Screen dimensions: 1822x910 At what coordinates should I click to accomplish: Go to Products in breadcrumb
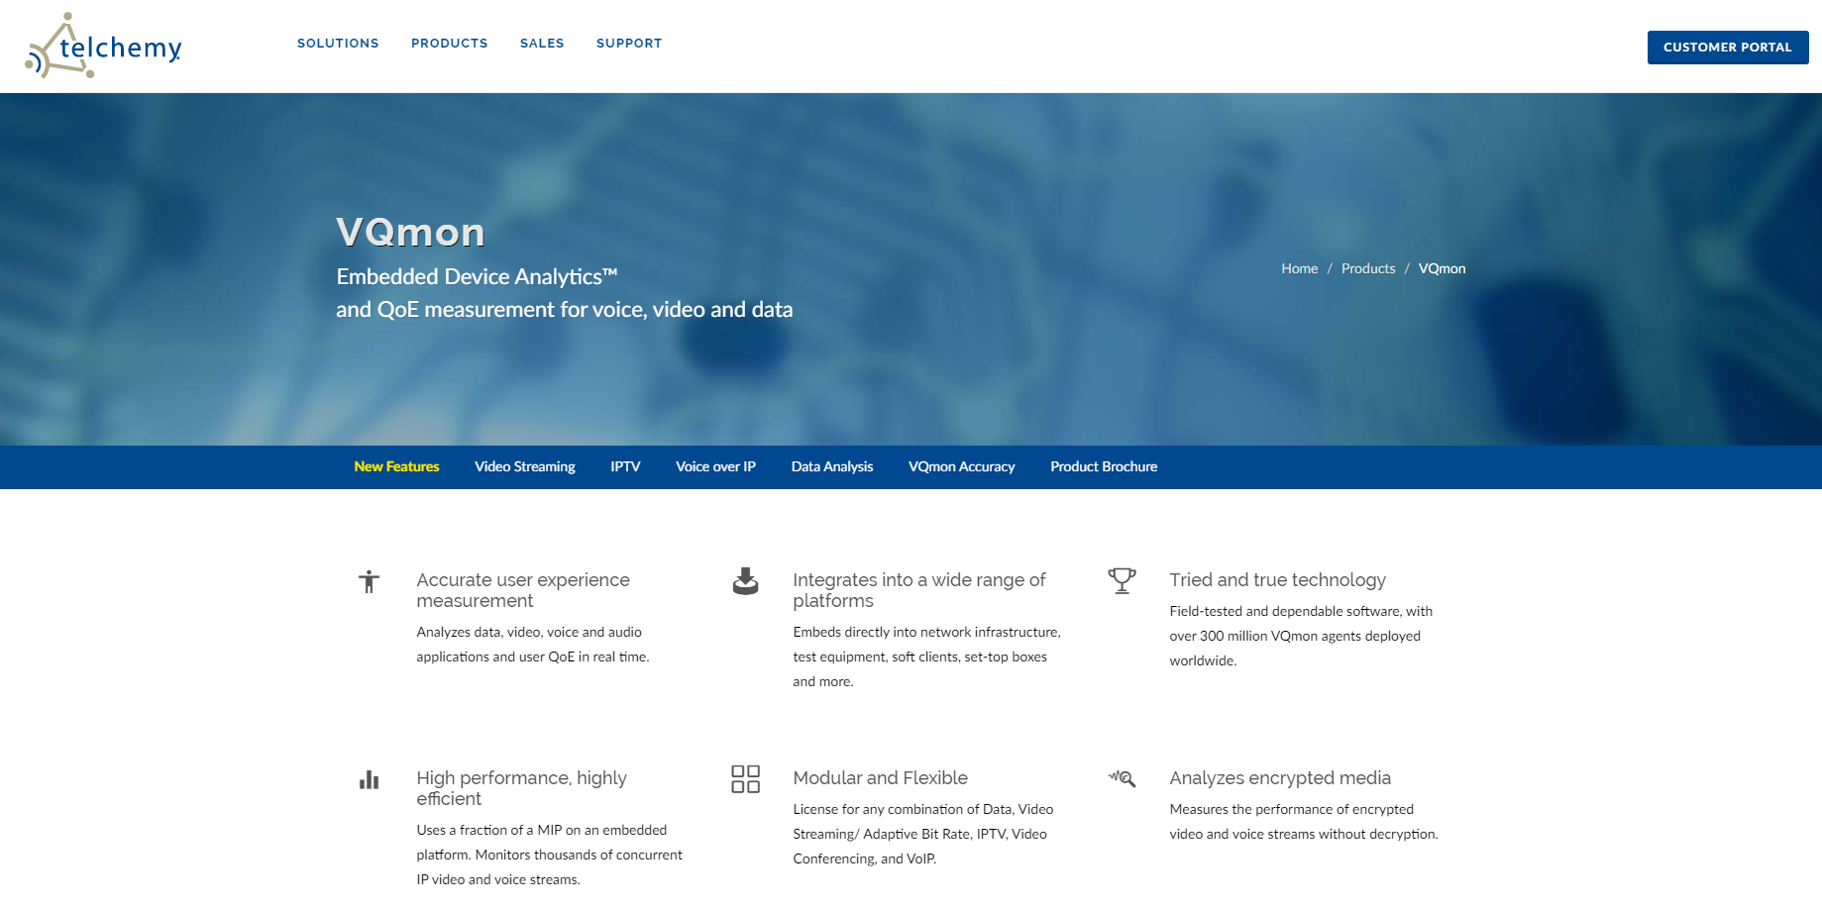click(x=1367, y=268)
